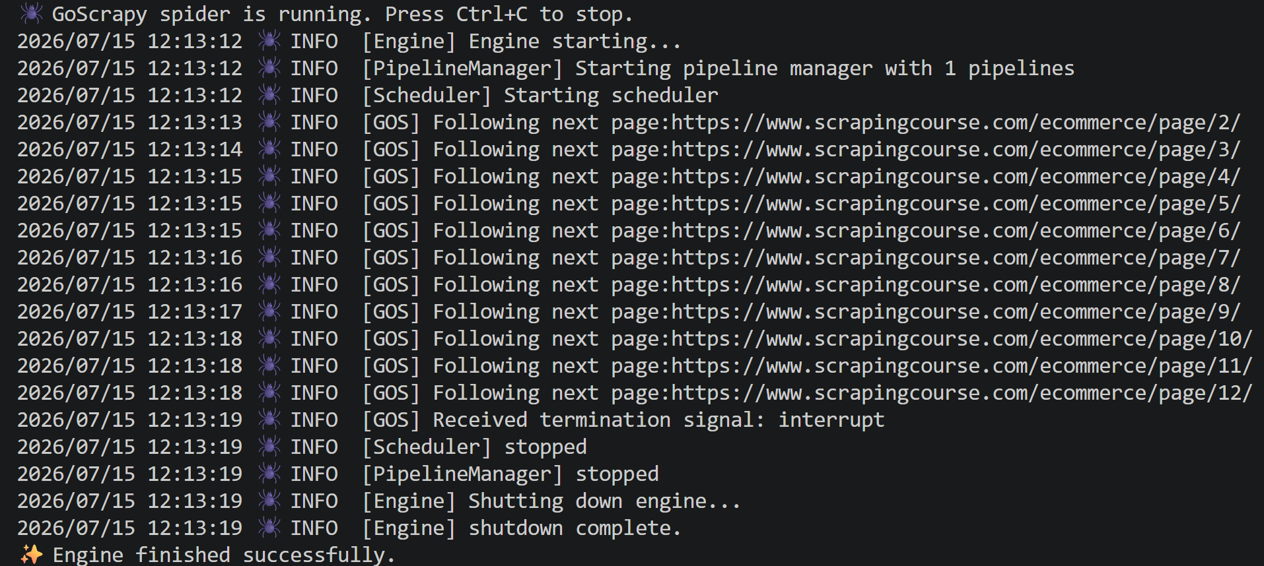Viewport: 1264px width, 566px height.
Task: Click the 12:13:12 timestamp on Engine starting line
Action: (195, 42)
